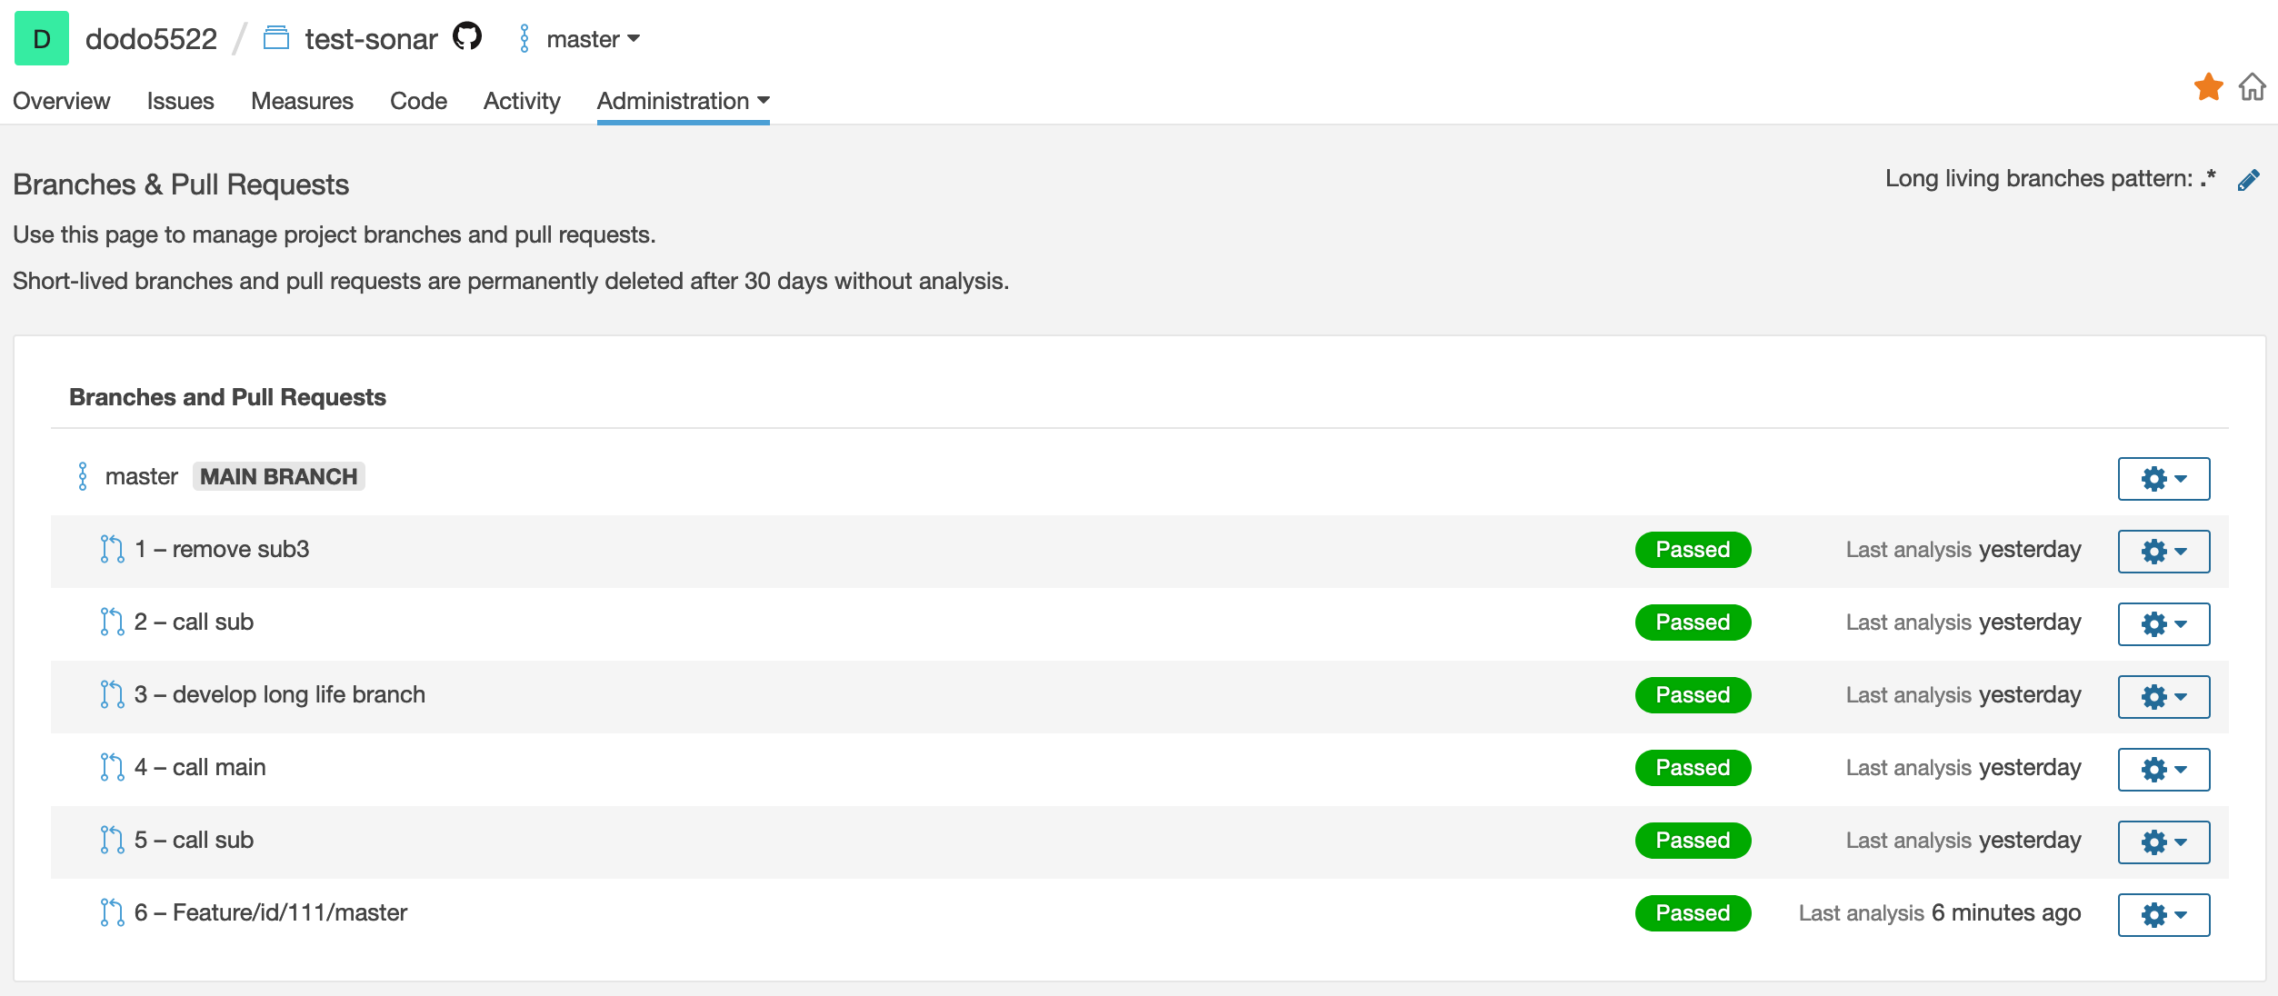2278x996 pixels.
Task: Open the gear menu for 3 – develop long life branch
Action: [2163, 697]
